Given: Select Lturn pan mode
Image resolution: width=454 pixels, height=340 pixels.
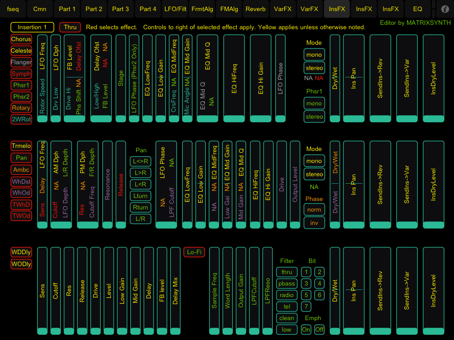Looking at the screenshot, I should 141,196.
